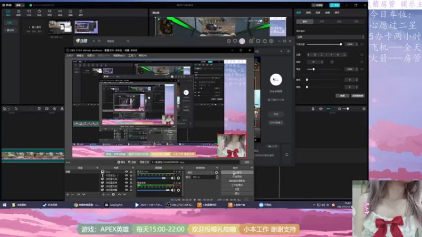Click the 停止推流 stop streaming button in OBS

pos(237,172)
